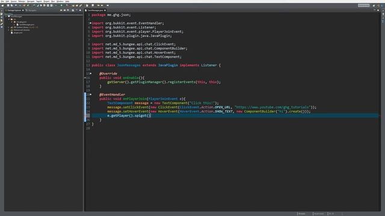The height and width of the screenshot is (216, 385).
Task: Click the New file toolbar icon
Action: point(2,5)
